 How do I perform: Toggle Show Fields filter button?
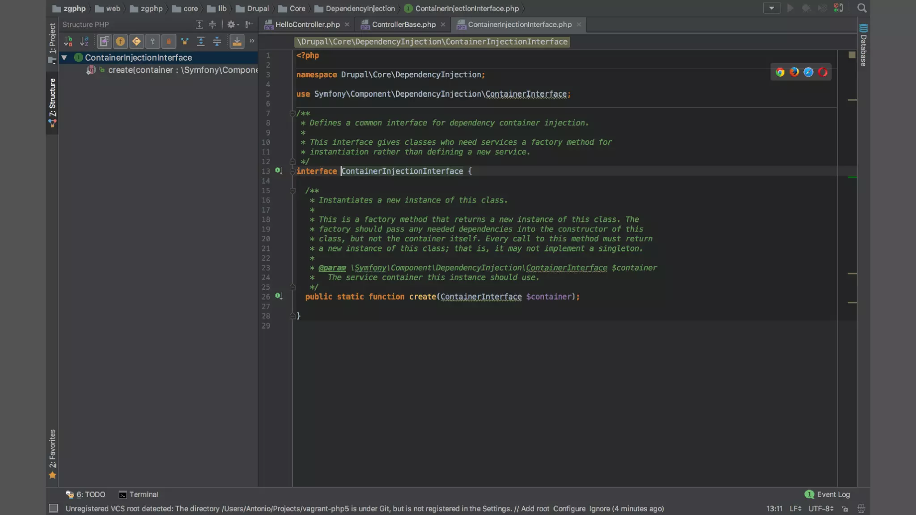tap(120, 42)
